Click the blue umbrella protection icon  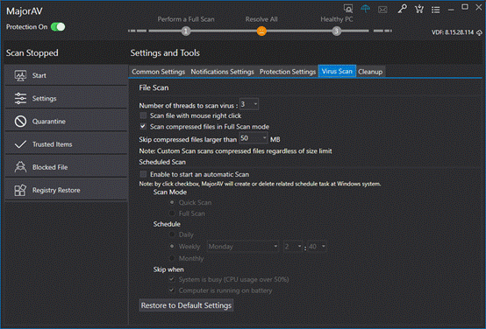(366, 9)
